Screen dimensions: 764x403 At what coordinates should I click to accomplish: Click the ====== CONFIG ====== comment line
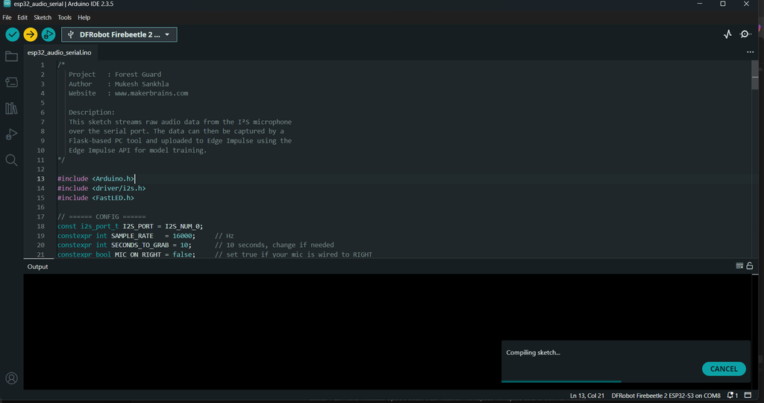tap(101, 217)
